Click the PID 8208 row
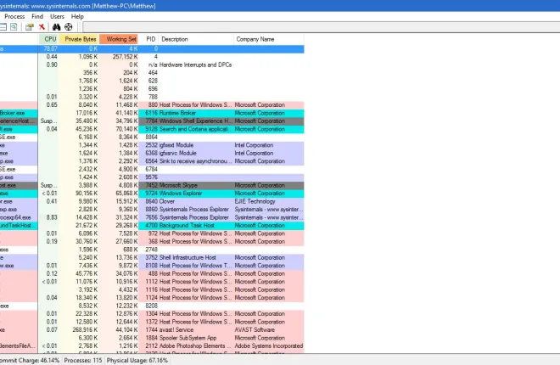 coord(152,306)
